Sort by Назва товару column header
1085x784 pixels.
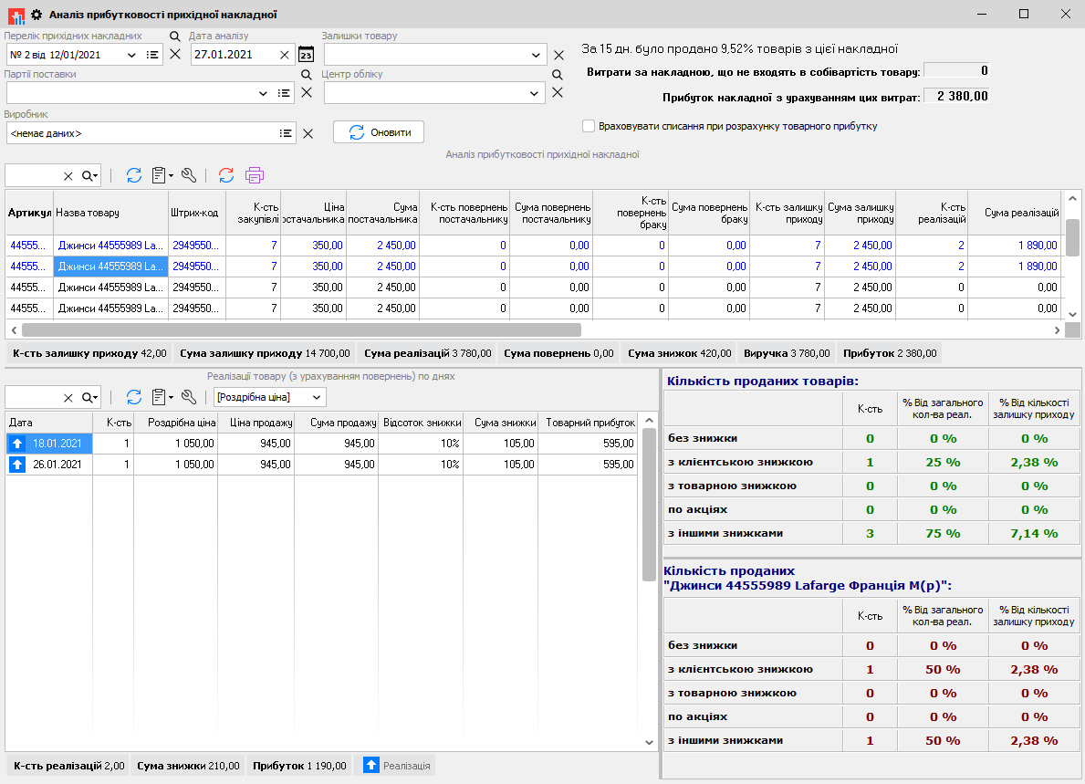coord(110,213)
